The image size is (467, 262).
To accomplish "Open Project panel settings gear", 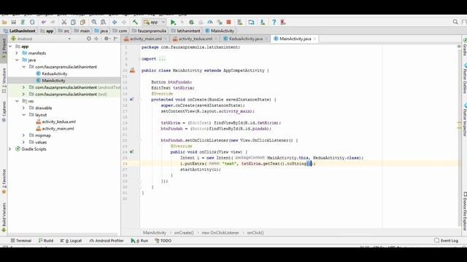I will click(107, 39).
